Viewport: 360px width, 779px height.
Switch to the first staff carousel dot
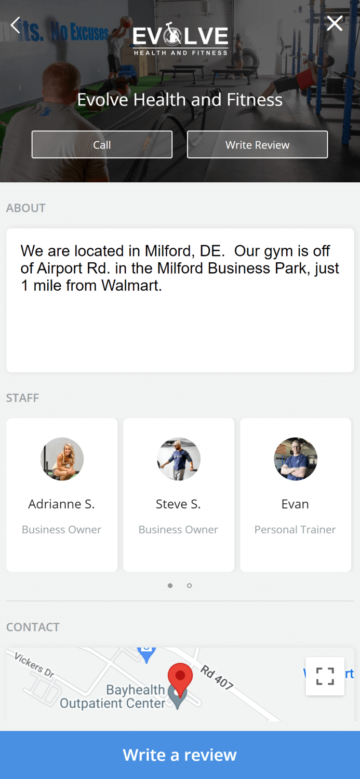click(170, 585)
